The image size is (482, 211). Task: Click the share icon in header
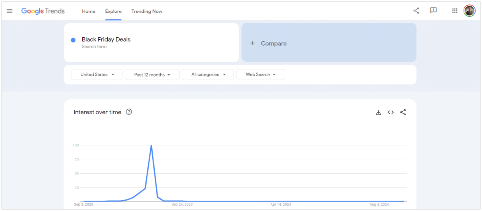coord(416,11)
